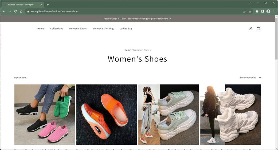Click the scrollbar down arrow

pos(276,148)
